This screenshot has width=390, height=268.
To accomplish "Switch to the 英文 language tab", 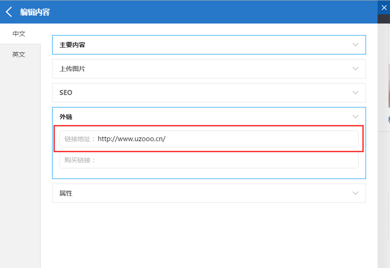I will [19, 54].
